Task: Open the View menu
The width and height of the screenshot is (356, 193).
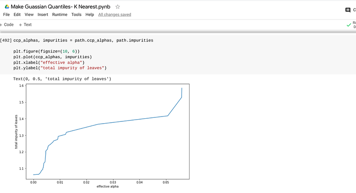Action: (29, 15)
